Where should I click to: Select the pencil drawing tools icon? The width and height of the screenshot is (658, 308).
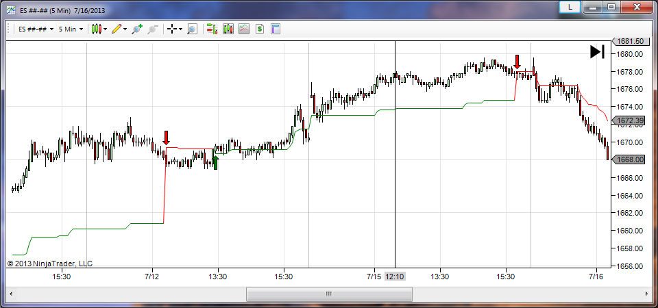(x=117, y=29)
